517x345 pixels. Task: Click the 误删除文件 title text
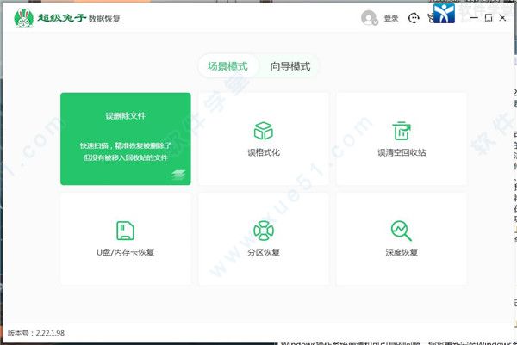pyautogui.click(x=125, y=115)
